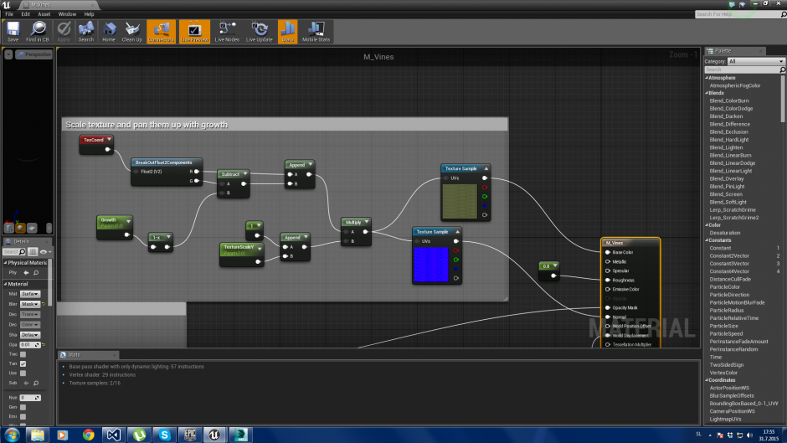
Task: Switch to the Stats panel tab
Action: pos(88,354)
